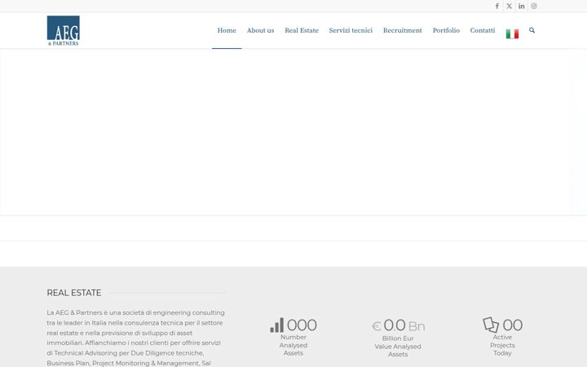This screenshot has width=587, height=367.
Task: Open the Servizi tecnici menu
Action: 351,30
